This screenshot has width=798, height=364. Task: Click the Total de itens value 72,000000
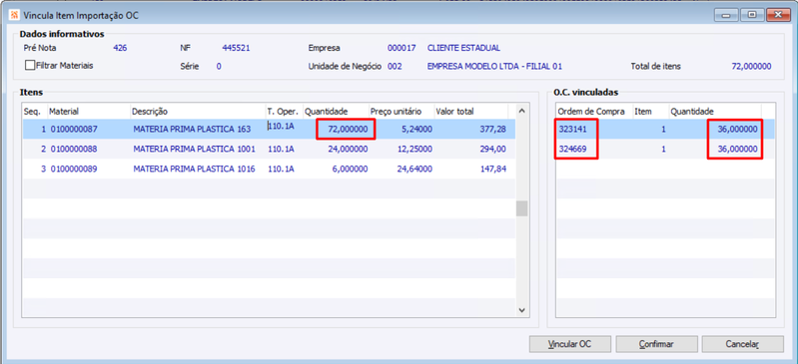[x=751, y=66]
